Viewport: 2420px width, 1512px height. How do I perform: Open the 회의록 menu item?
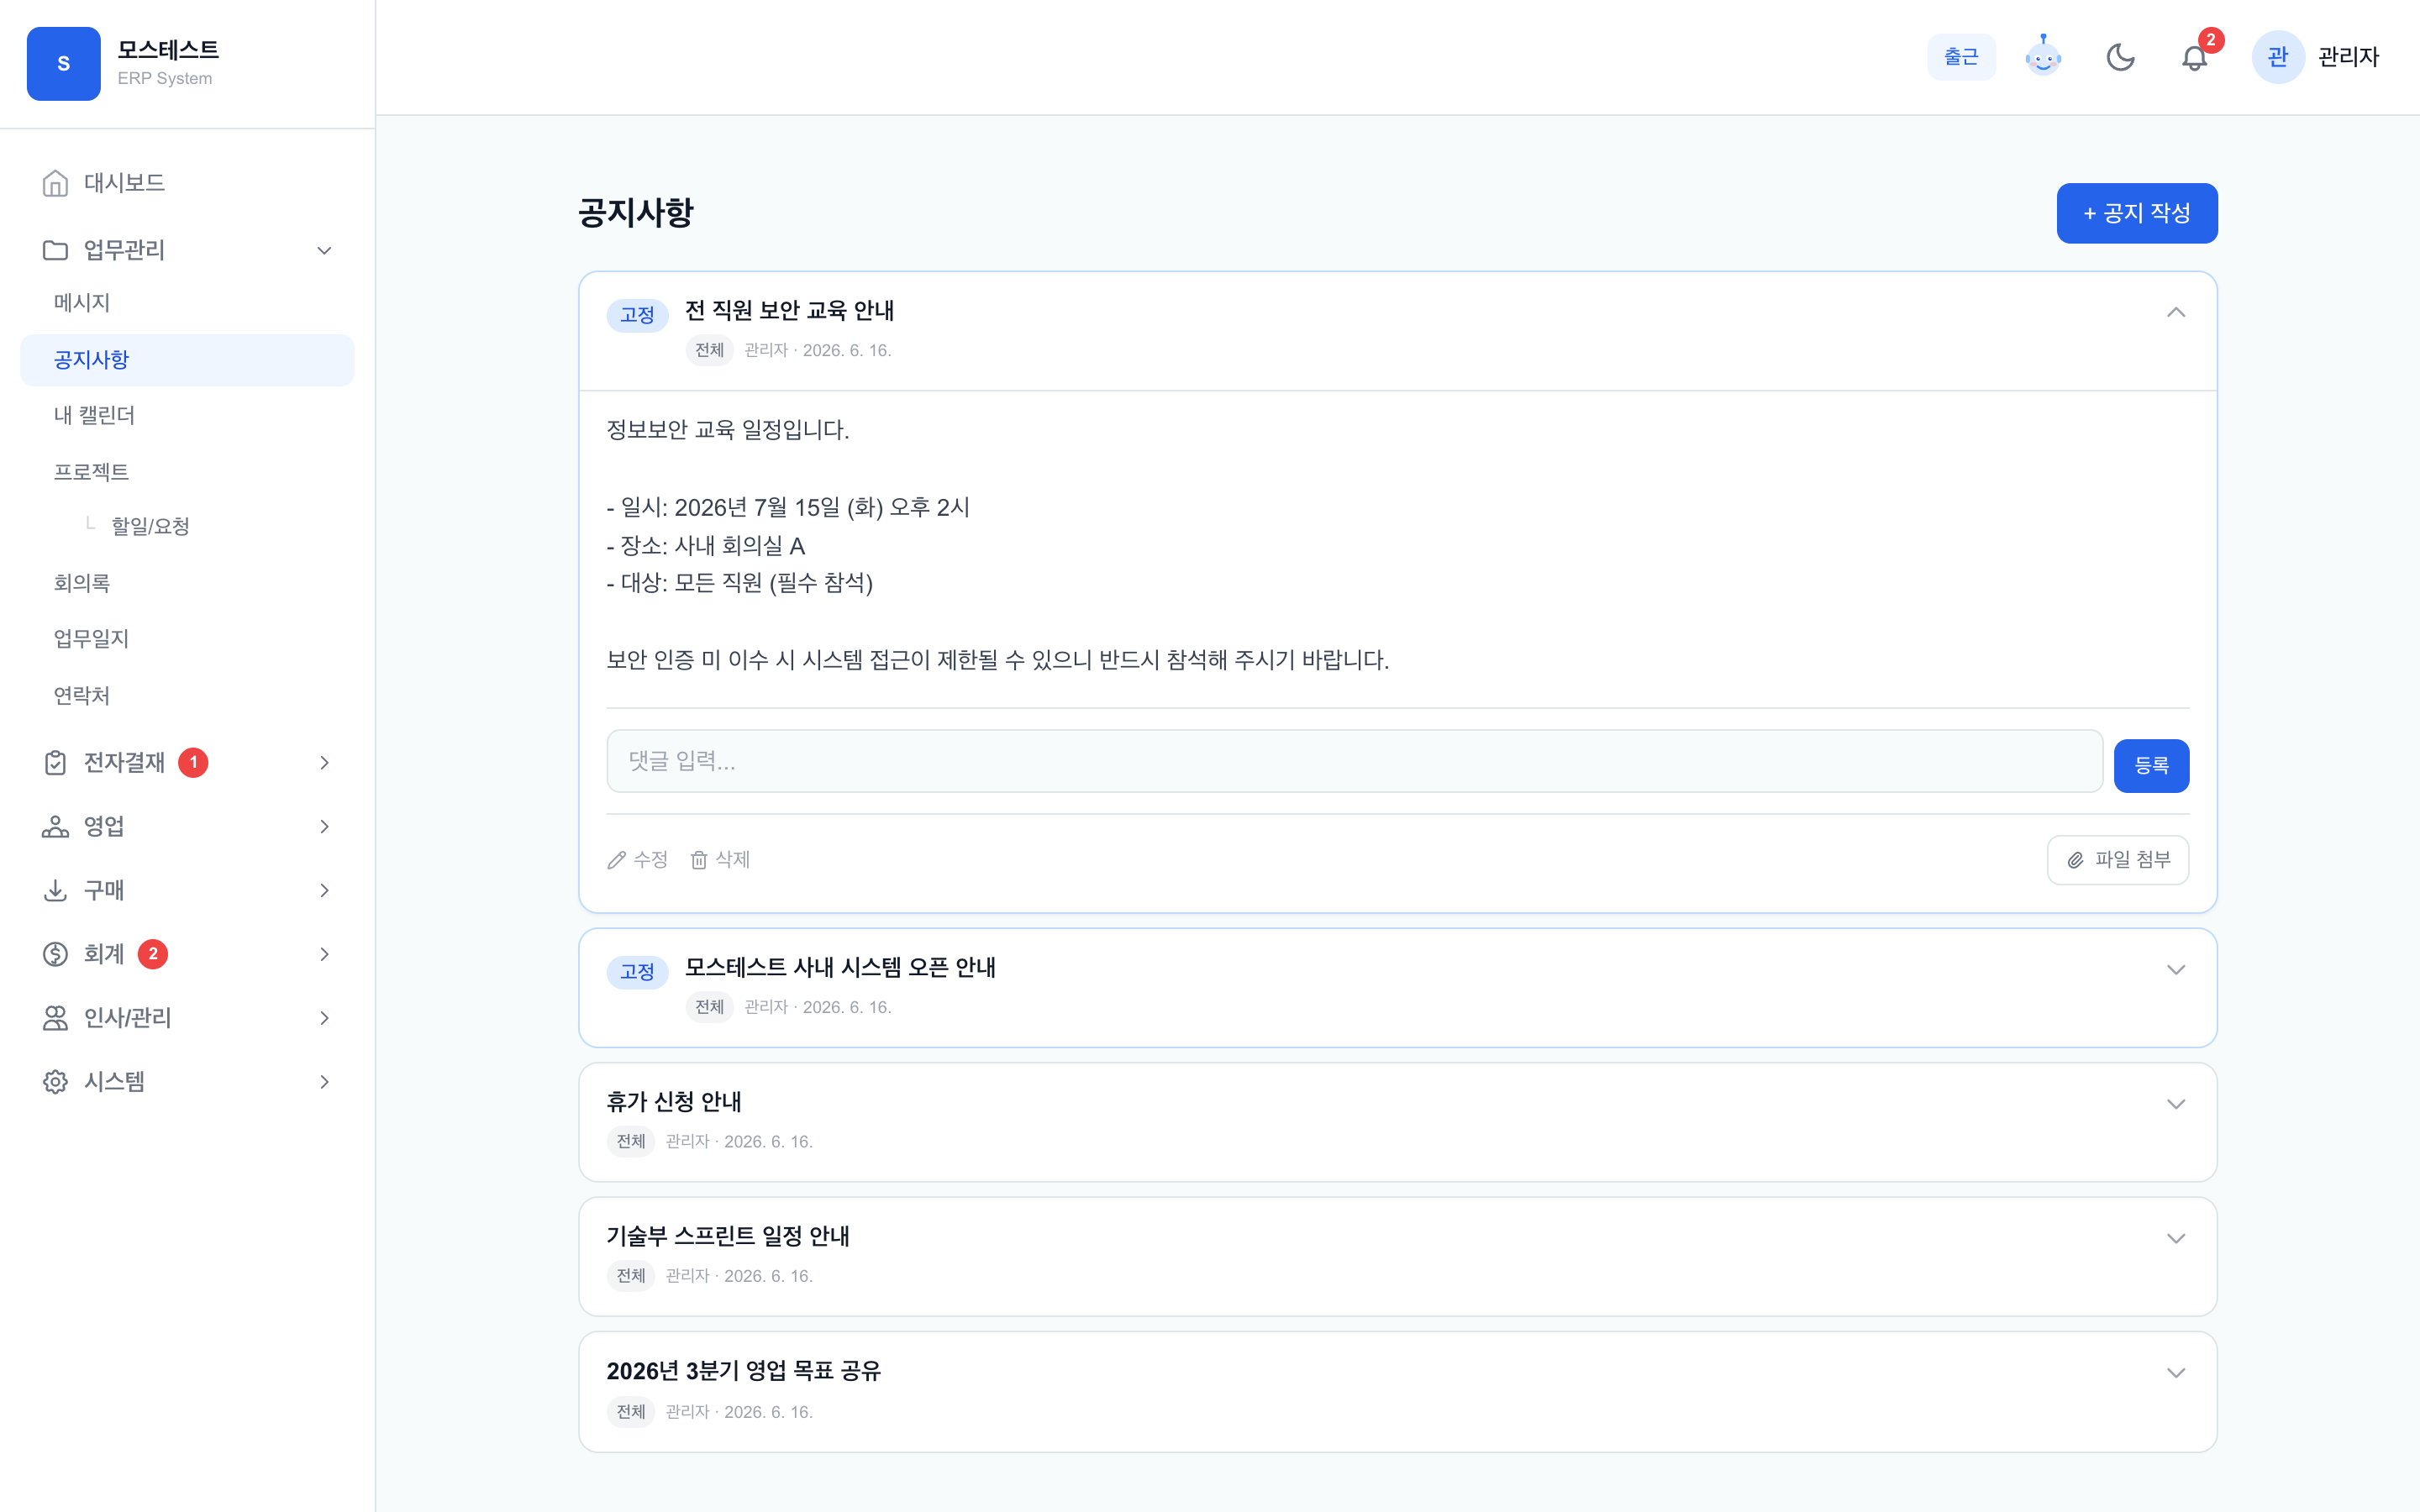click(x=187, y=583)
